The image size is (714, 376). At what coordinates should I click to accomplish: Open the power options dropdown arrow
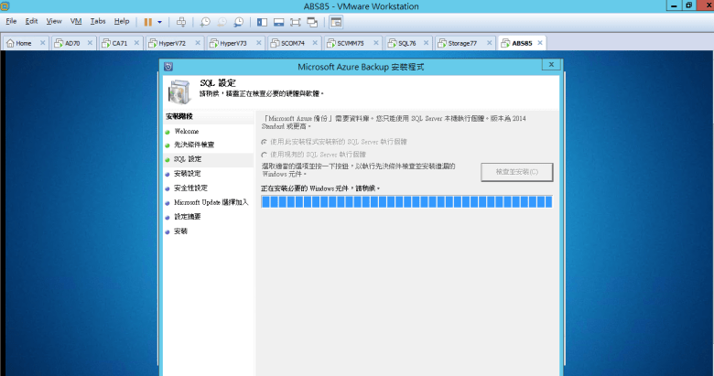pos(159,21)
